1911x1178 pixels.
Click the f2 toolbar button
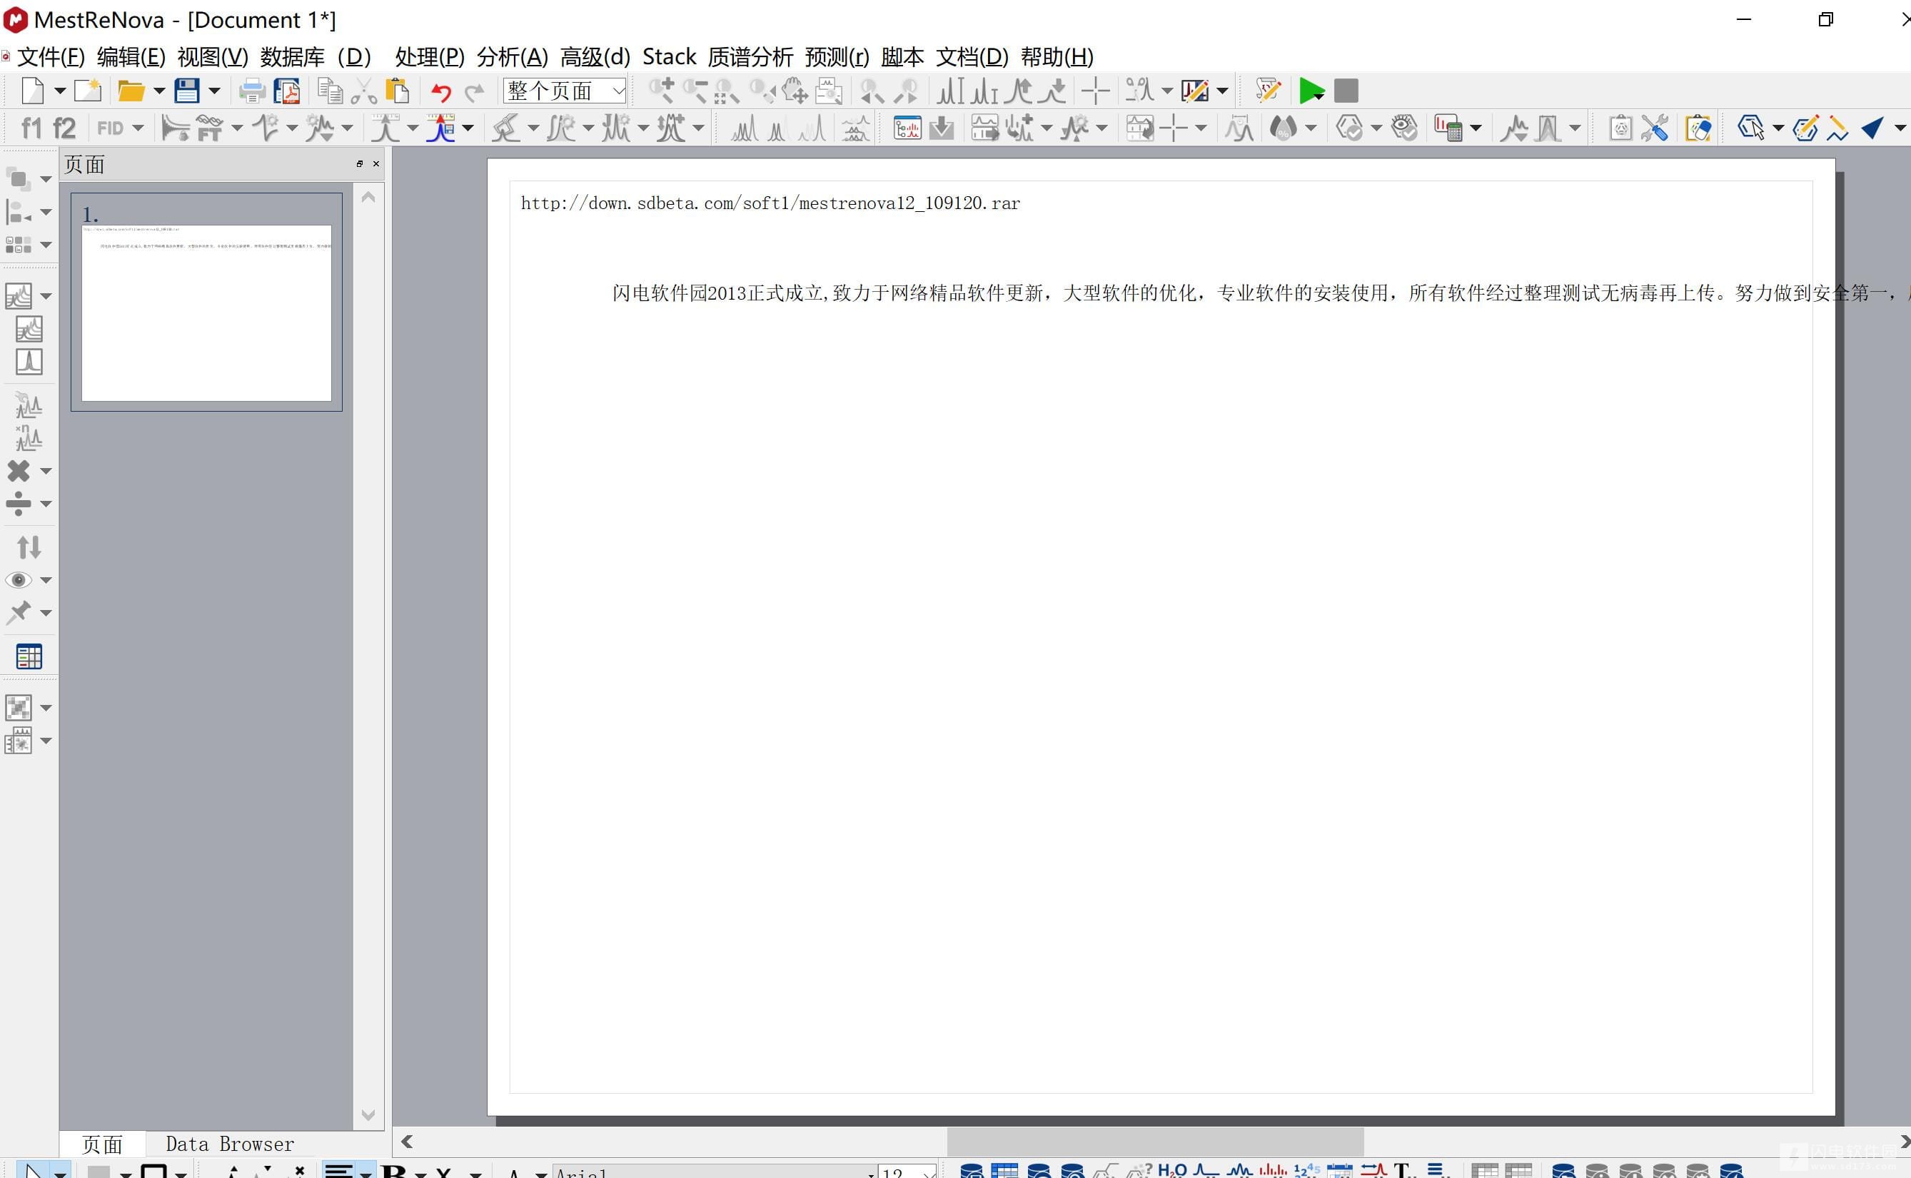click(64, 128)
